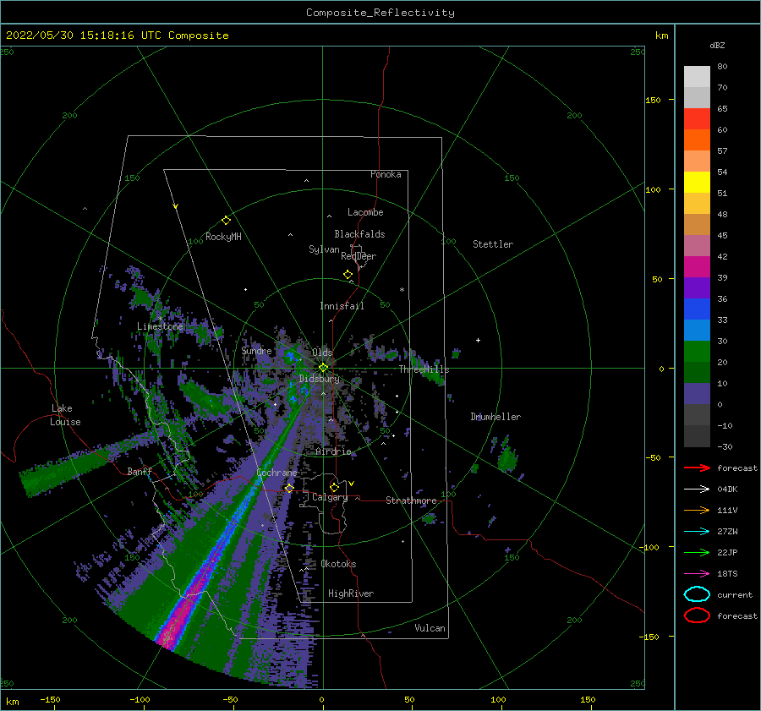Click the Cochrane label
The width and height of the screenshot is (761, 711).
click(276, 473)
